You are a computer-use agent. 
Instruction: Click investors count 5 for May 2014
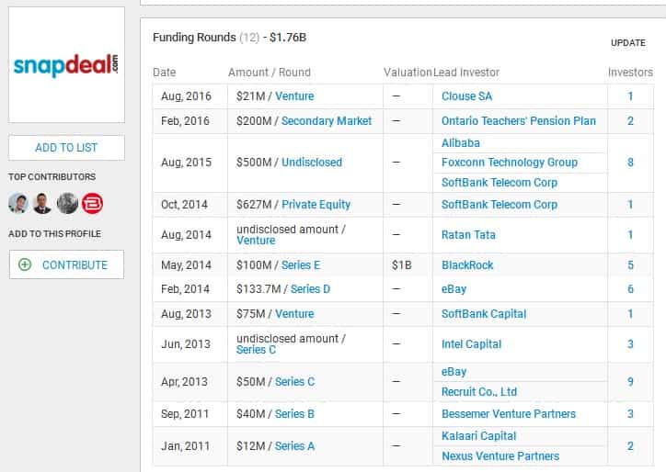pos(630,265)
